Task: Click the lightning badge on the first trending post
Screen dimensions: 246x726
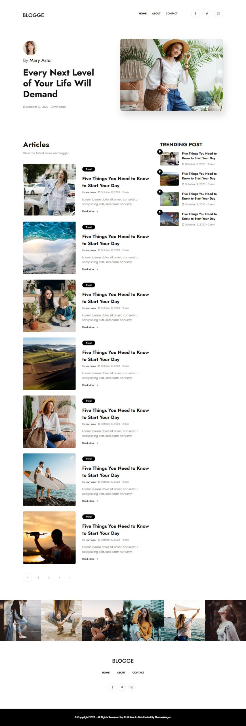Action: (160, 152)
